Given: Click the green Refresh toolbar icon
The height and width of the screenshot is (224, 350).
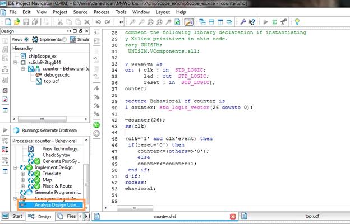Looking at the screenshot, I should point(177,22).
